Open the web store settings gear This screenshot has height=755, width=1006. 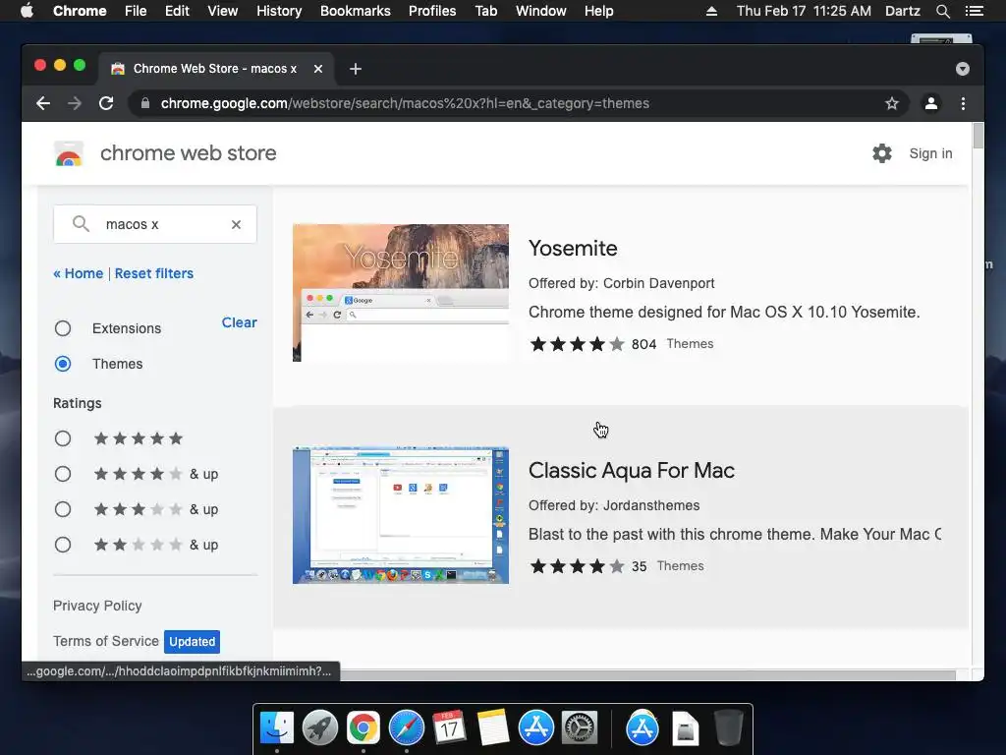[882, 153]
